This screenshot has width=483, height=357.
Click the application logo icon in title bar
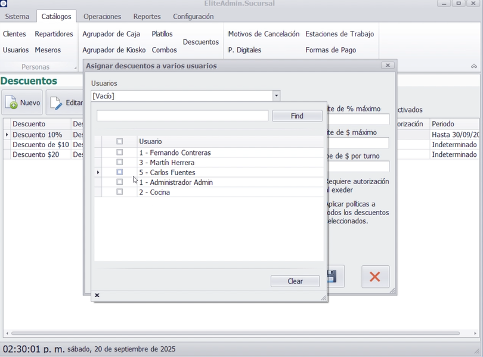(x=4, y=4)
